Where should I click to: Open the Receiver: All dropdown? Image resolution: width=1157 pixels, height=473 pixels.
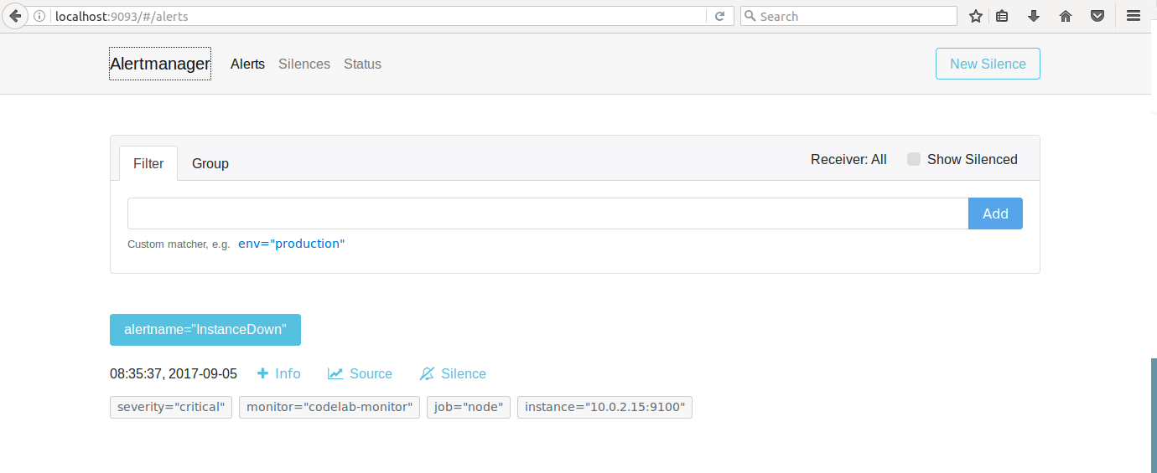point(848,159)
